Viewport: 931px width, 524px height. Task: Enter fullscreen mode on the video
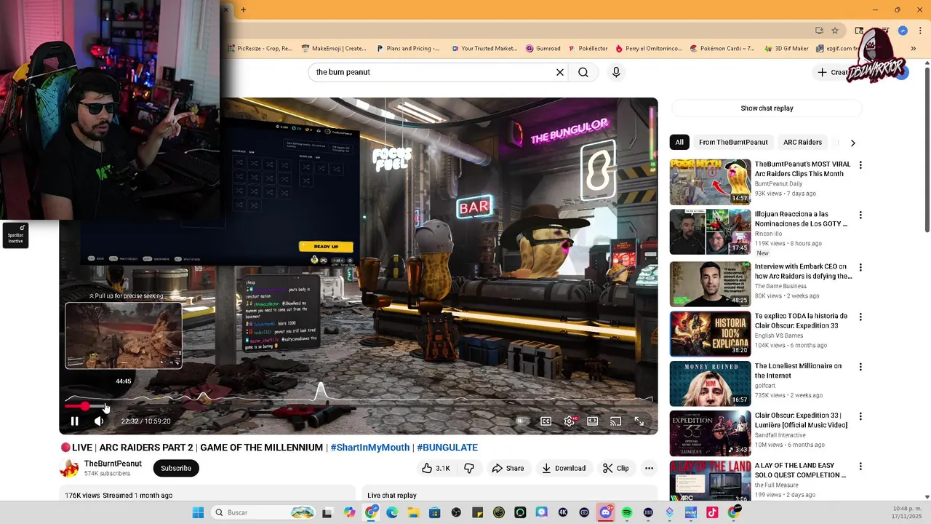click(639, 421)
